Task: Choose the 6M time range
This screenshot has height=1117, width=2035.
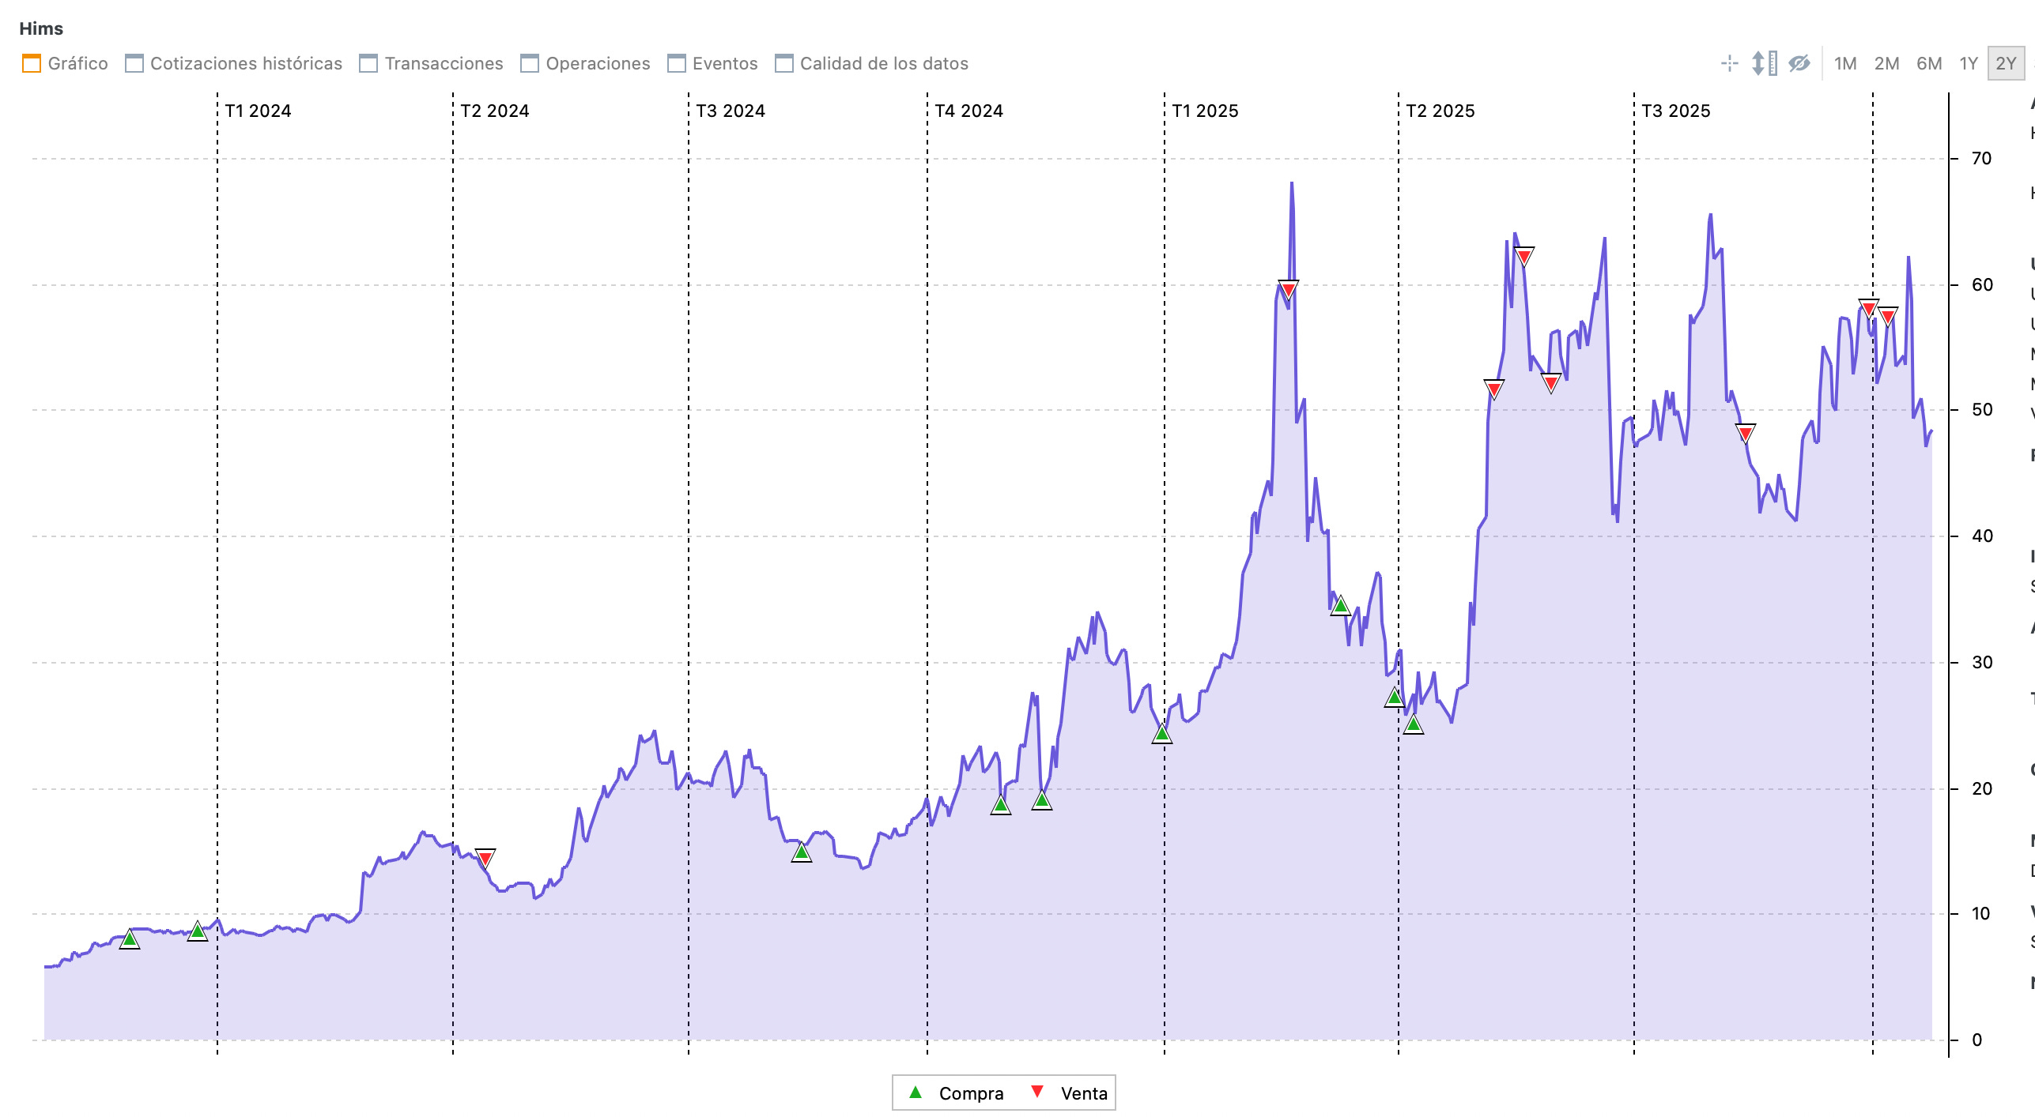Action: pos(1929,63)
